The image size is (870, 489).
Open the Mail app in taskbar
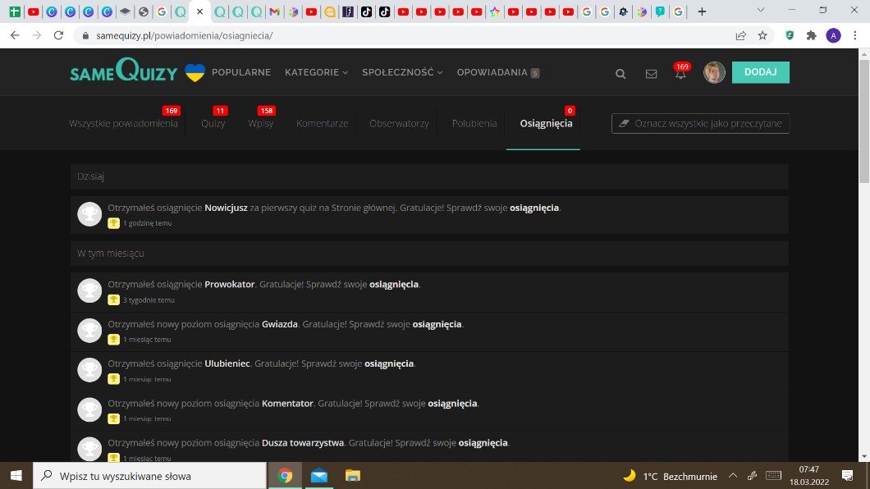pyautogui.click(x=318, y=476)
